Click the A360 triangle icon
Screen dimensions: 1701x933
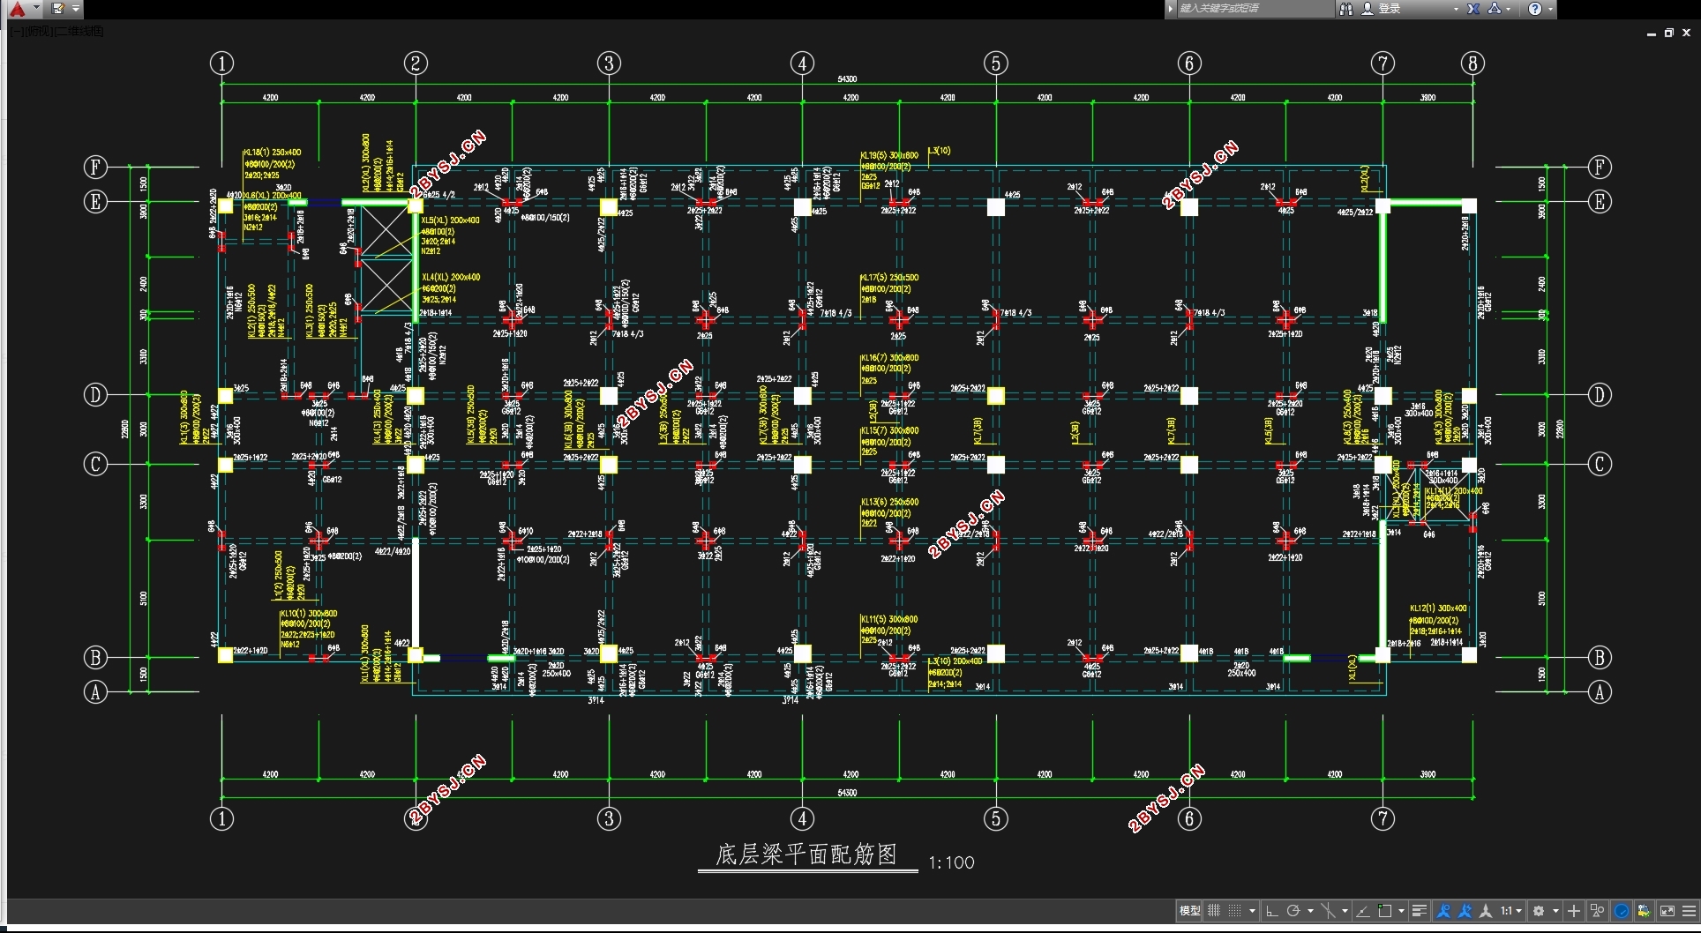pos(1495,9)
